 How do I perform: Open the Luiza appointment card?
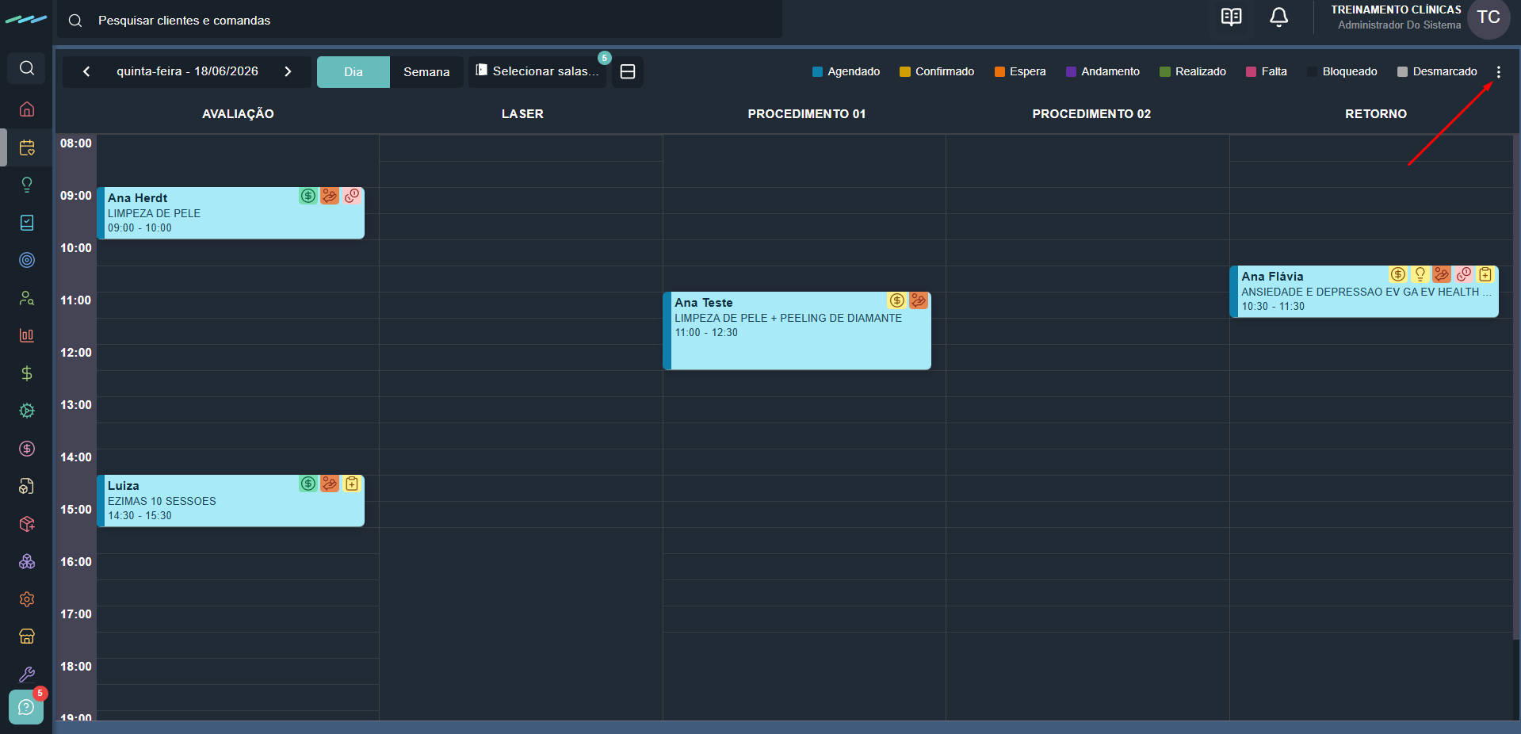pos(231,501)
